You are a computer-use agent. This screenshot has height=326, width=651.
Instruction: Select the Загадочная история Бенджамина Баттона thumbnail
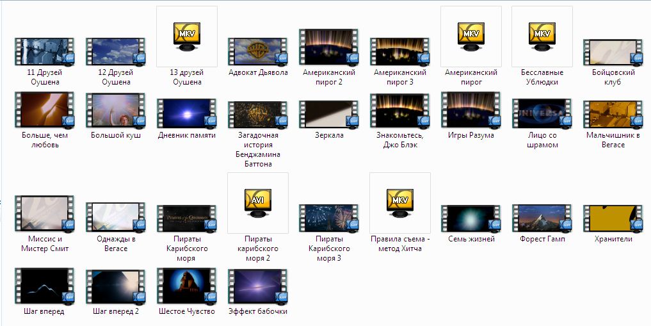coord(258,114)
